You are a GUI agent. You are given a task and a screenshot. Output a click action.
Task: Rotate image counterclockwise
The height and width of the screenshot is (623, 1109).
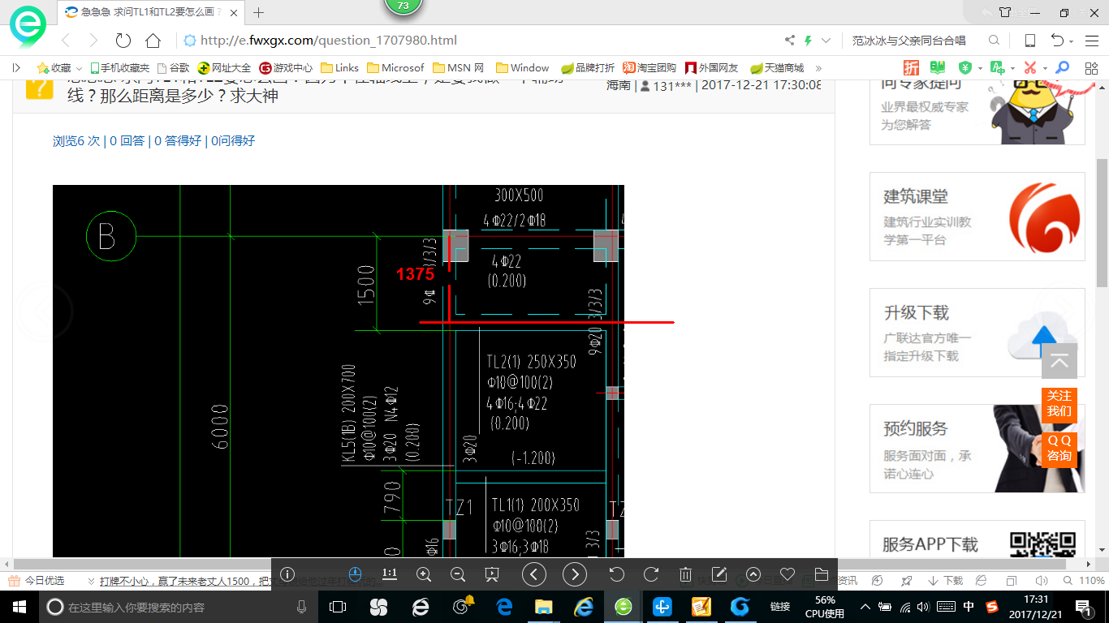coord(617,574)
